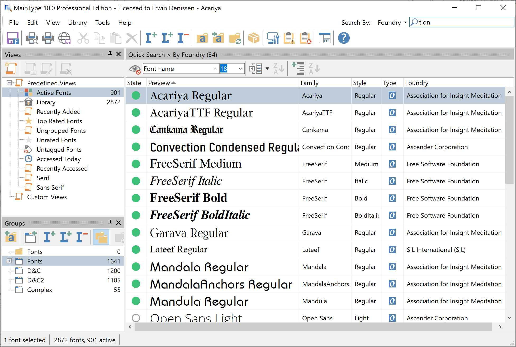Select the Library view
The image size is (516, 347).
(x=63, y=102)
